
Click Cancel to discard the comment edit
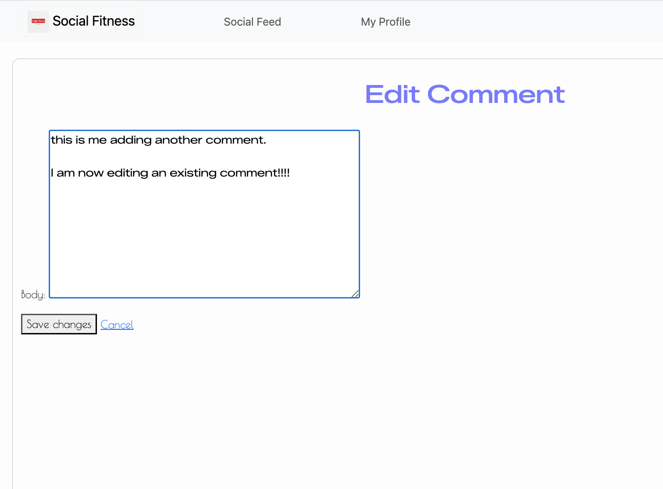[x=117, y=324]
